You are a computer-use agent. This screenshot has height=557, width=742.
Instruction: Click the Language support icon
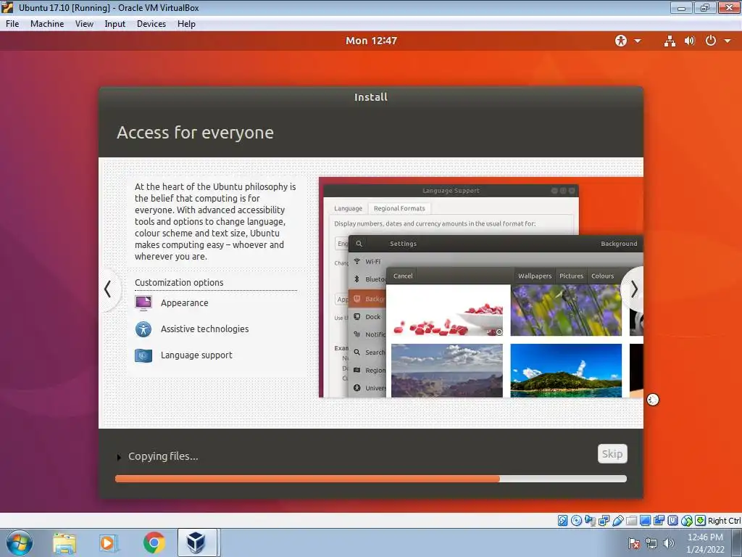143,355
